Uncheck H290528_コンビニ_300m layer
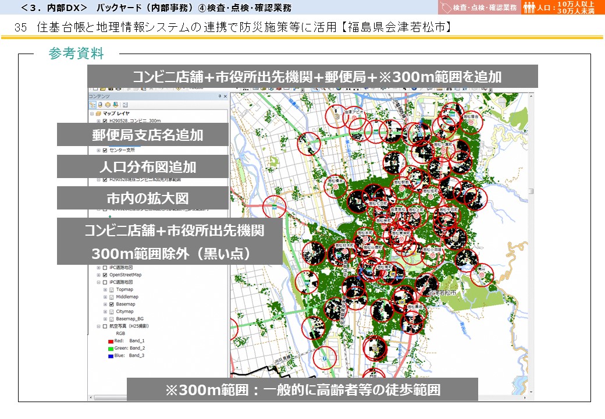 coord(105,121)
